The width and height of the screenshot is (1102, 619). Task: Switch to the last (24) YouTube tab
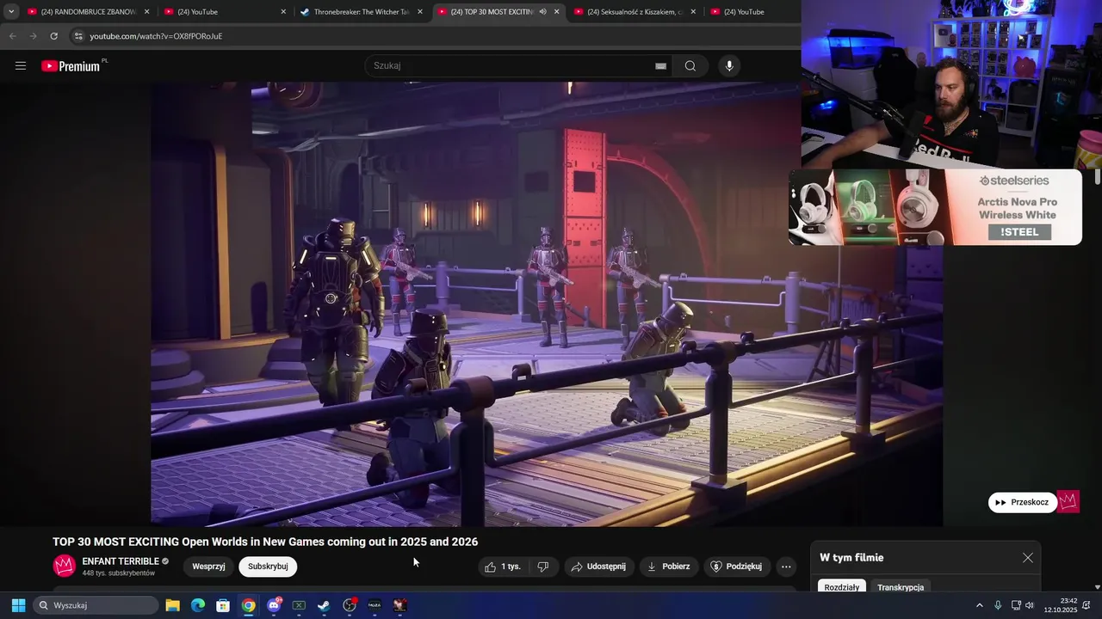point(751,12)
